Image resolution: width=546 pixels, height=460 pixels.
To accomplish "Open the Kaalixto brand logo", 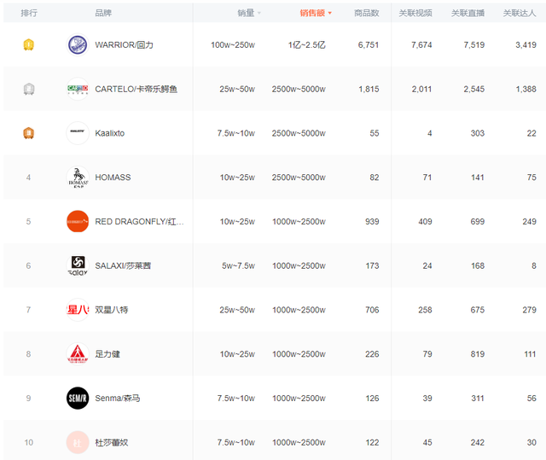I will pyautogui.click(x=78, y=133).
